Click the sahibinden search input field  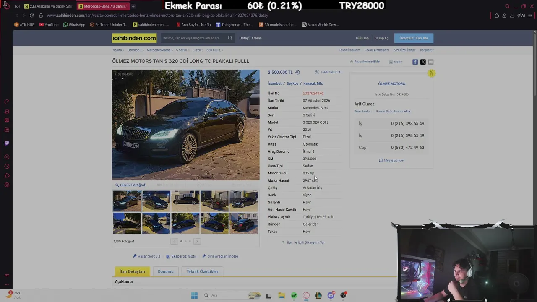coord(194,38)
